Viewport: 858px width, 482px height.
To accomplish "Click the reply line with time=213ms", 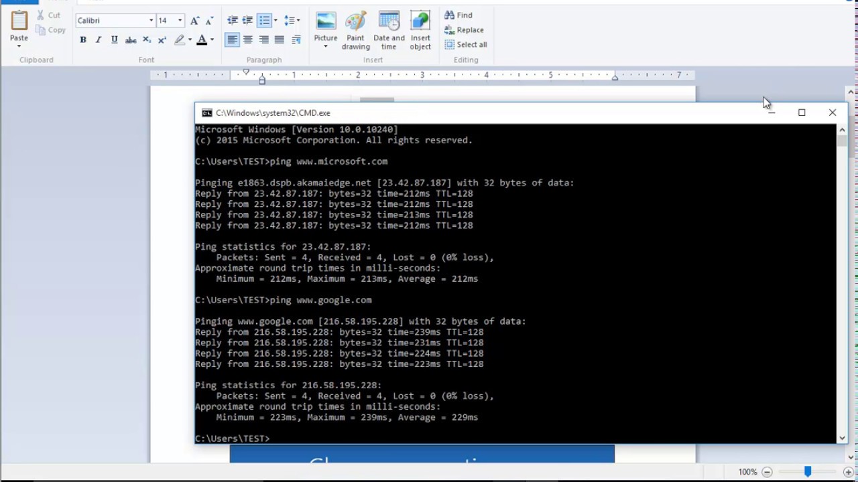I will 334,215.
